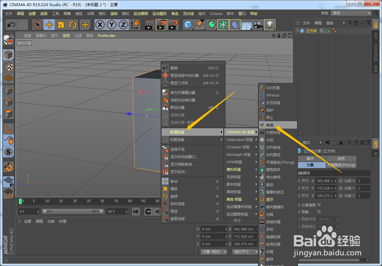Switch to 平滑着色(Phong) tab
Image resolution: width=382 pixels, height=266 pixels.
coord(341,165)
